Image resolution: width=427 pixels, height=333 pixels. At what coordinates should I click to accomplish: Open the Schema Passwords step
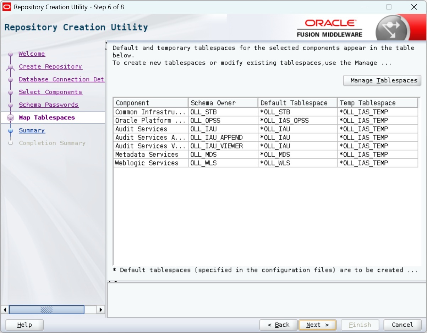tap(49, 105)
